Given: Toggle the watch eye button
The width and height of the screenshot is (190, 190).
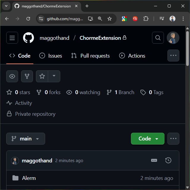Looking at the screenshot, I should 12,76.
